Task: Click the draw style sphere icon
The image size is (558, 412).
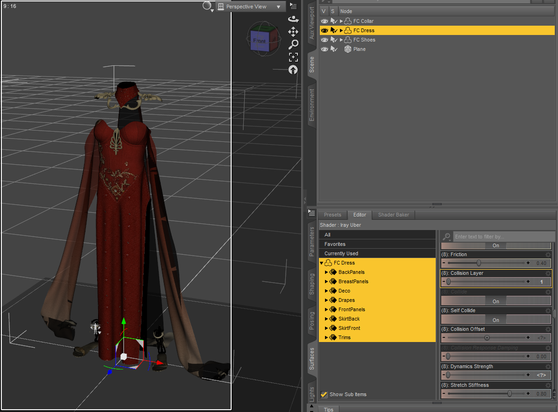Action: tap(207, 6)
